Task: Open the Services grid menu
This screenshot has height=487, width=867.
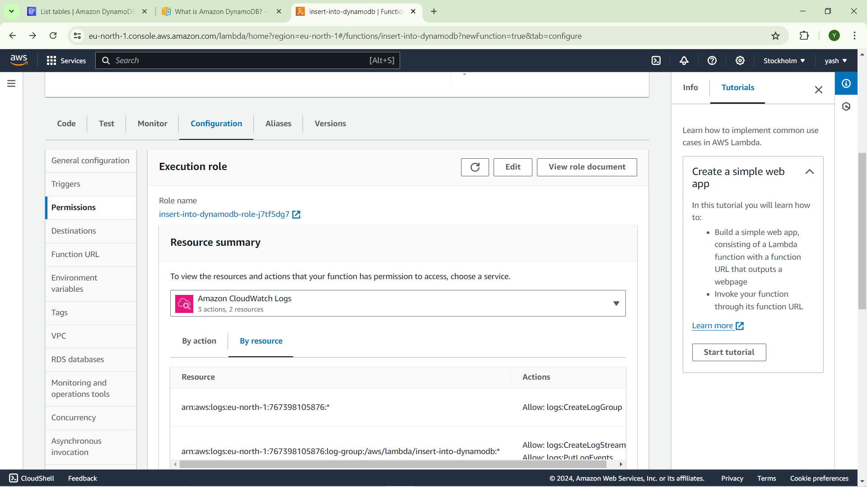Action: (x=66, y=60)
